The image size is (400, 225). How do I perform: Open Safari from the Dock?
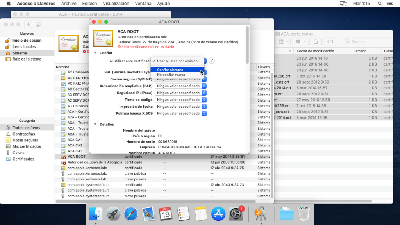[x=131, y=214]
